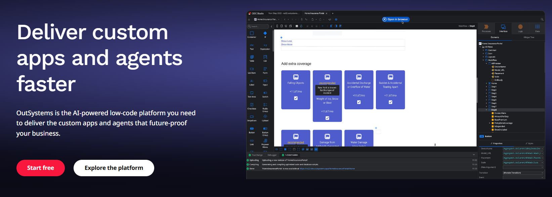Screen dimensions: 552x197
Task: Open the published app URL link
Action: pyautogui.click(x=327, y=169)
